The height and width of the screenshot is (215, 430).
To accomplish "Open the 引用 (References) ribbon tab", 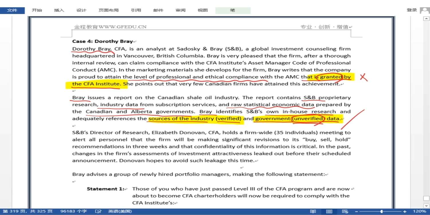I will 136,10.
